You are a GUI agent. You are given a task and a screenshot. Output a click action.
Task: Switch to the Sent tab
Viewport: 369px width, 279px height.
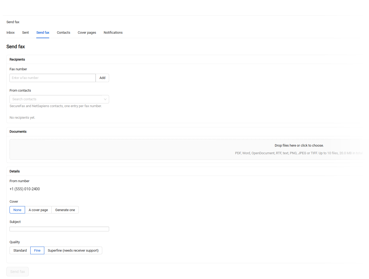[x=26, y=33]
